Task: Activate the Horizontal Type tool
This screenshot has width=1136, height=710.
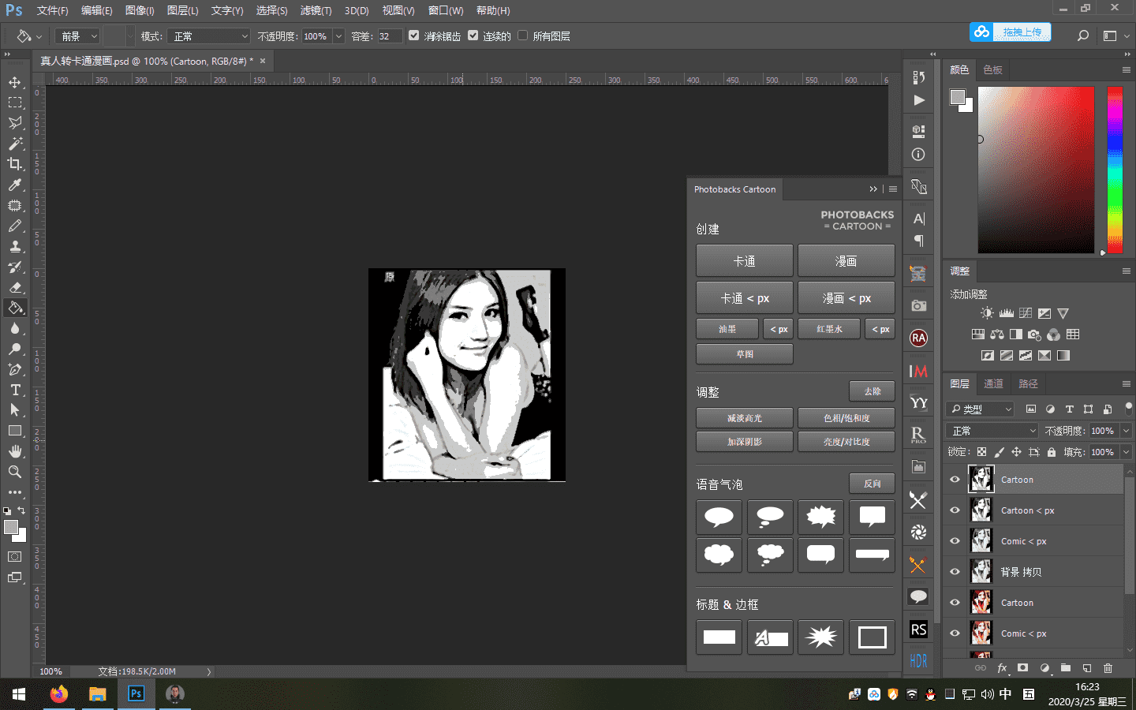Action: 15,390
